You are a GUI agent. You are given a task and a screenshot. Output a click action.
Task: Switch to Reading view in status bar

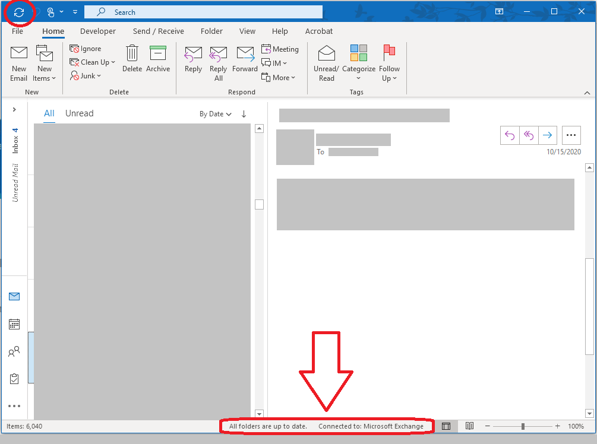click(469, 426)
